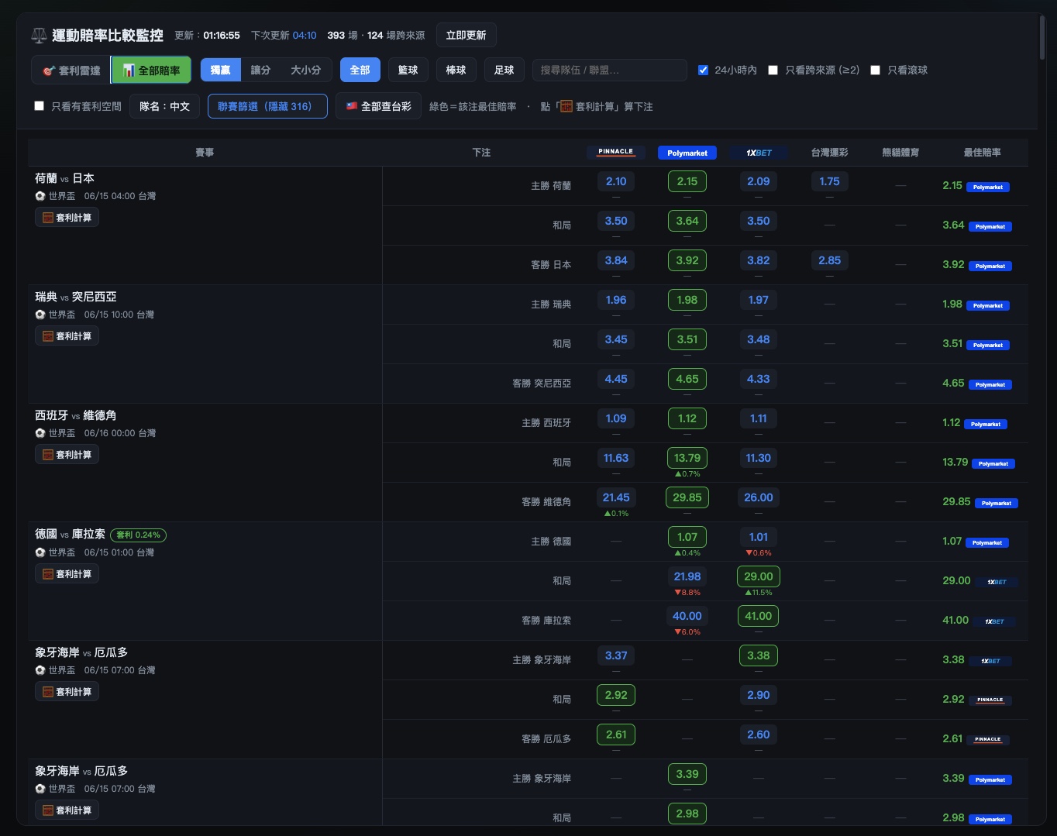Click 1XBET odds 4.33 for 突尼西亞

point(759,379)
